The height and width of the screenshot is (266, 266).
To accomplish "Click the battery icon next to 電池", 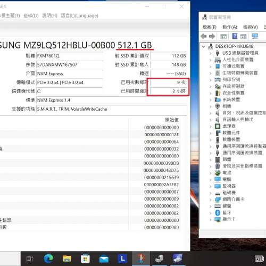I will pos(218,173).
